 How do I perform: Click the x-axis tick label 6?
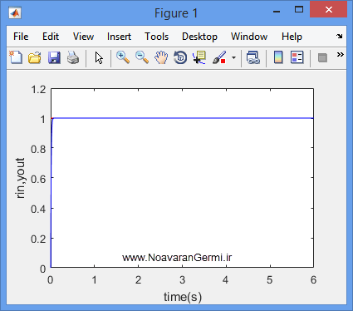(313, 279)
